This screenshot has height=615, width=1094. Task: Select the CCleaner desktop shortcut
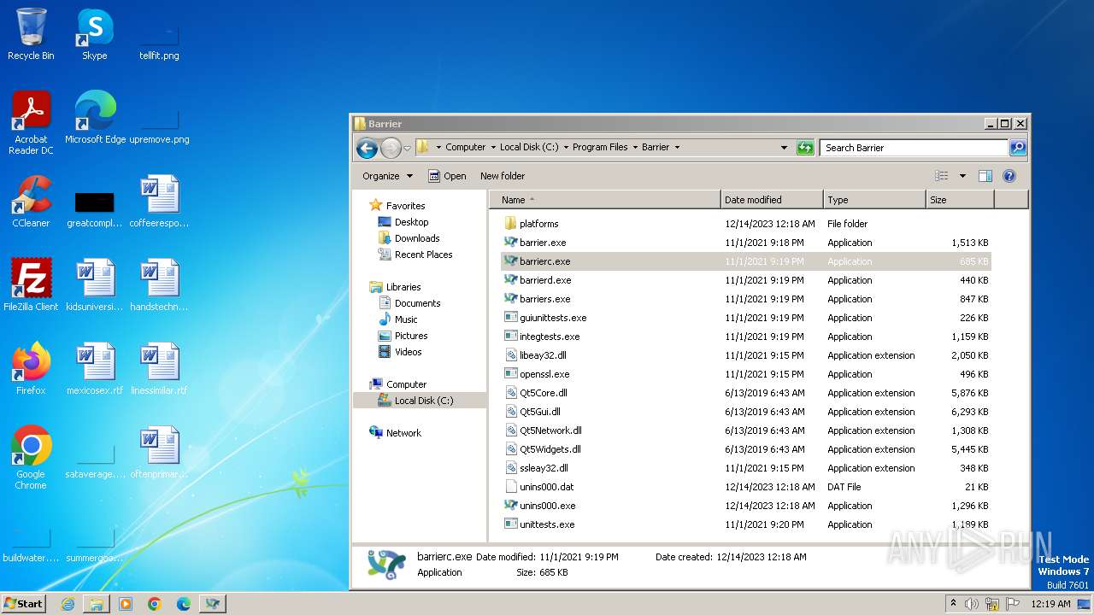[x=31, y=202]
